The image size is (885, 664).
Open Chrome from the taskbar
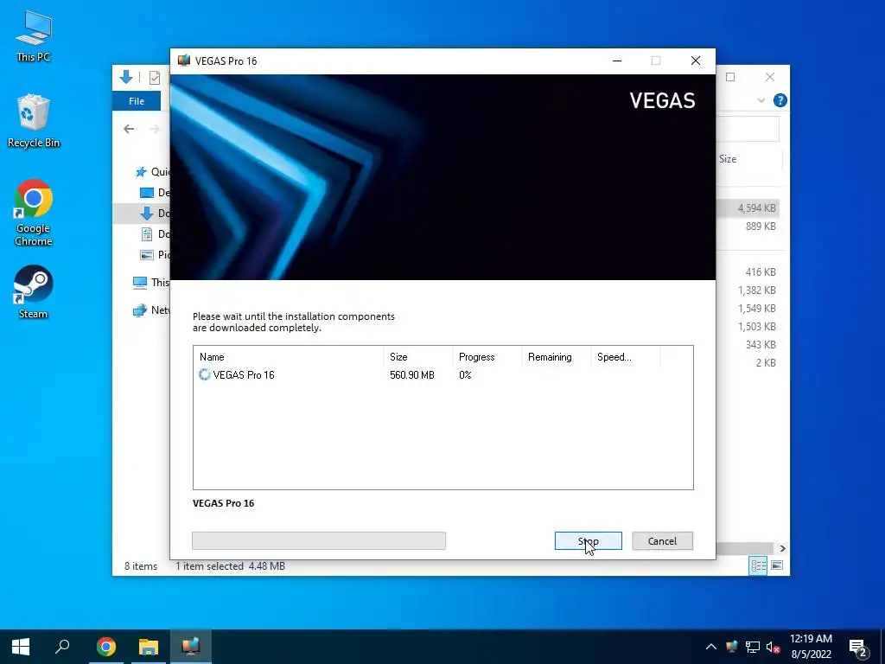[105, 647]
